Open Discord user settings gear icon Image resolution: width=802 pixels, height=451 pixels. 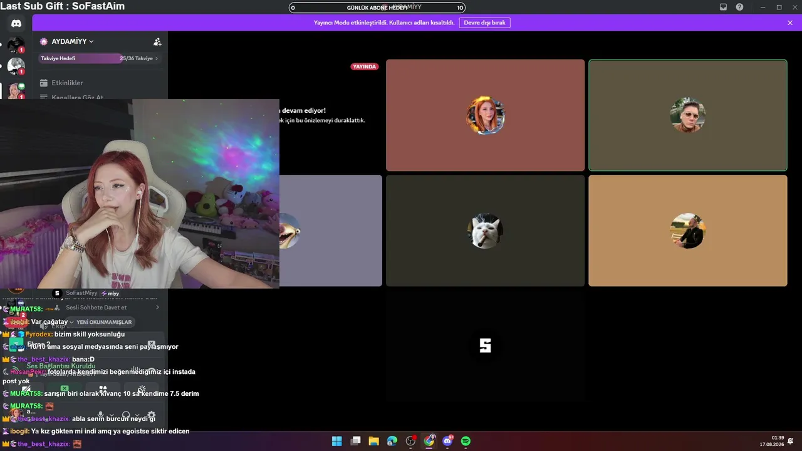[151, 415]
